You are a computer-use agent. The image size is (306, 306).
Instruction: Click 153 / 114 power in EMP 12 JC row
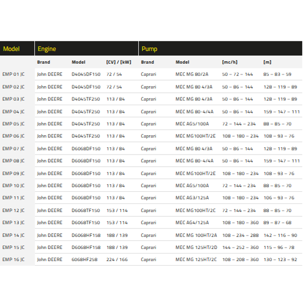pyautogui.click(x=117, y=210)
